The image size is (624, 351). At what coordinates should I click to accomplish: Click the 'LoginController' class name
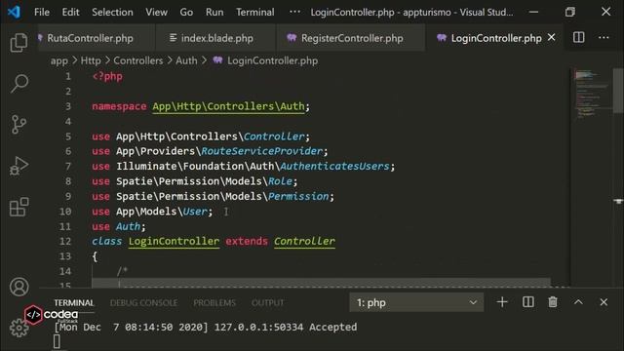(x=174, y=241)
